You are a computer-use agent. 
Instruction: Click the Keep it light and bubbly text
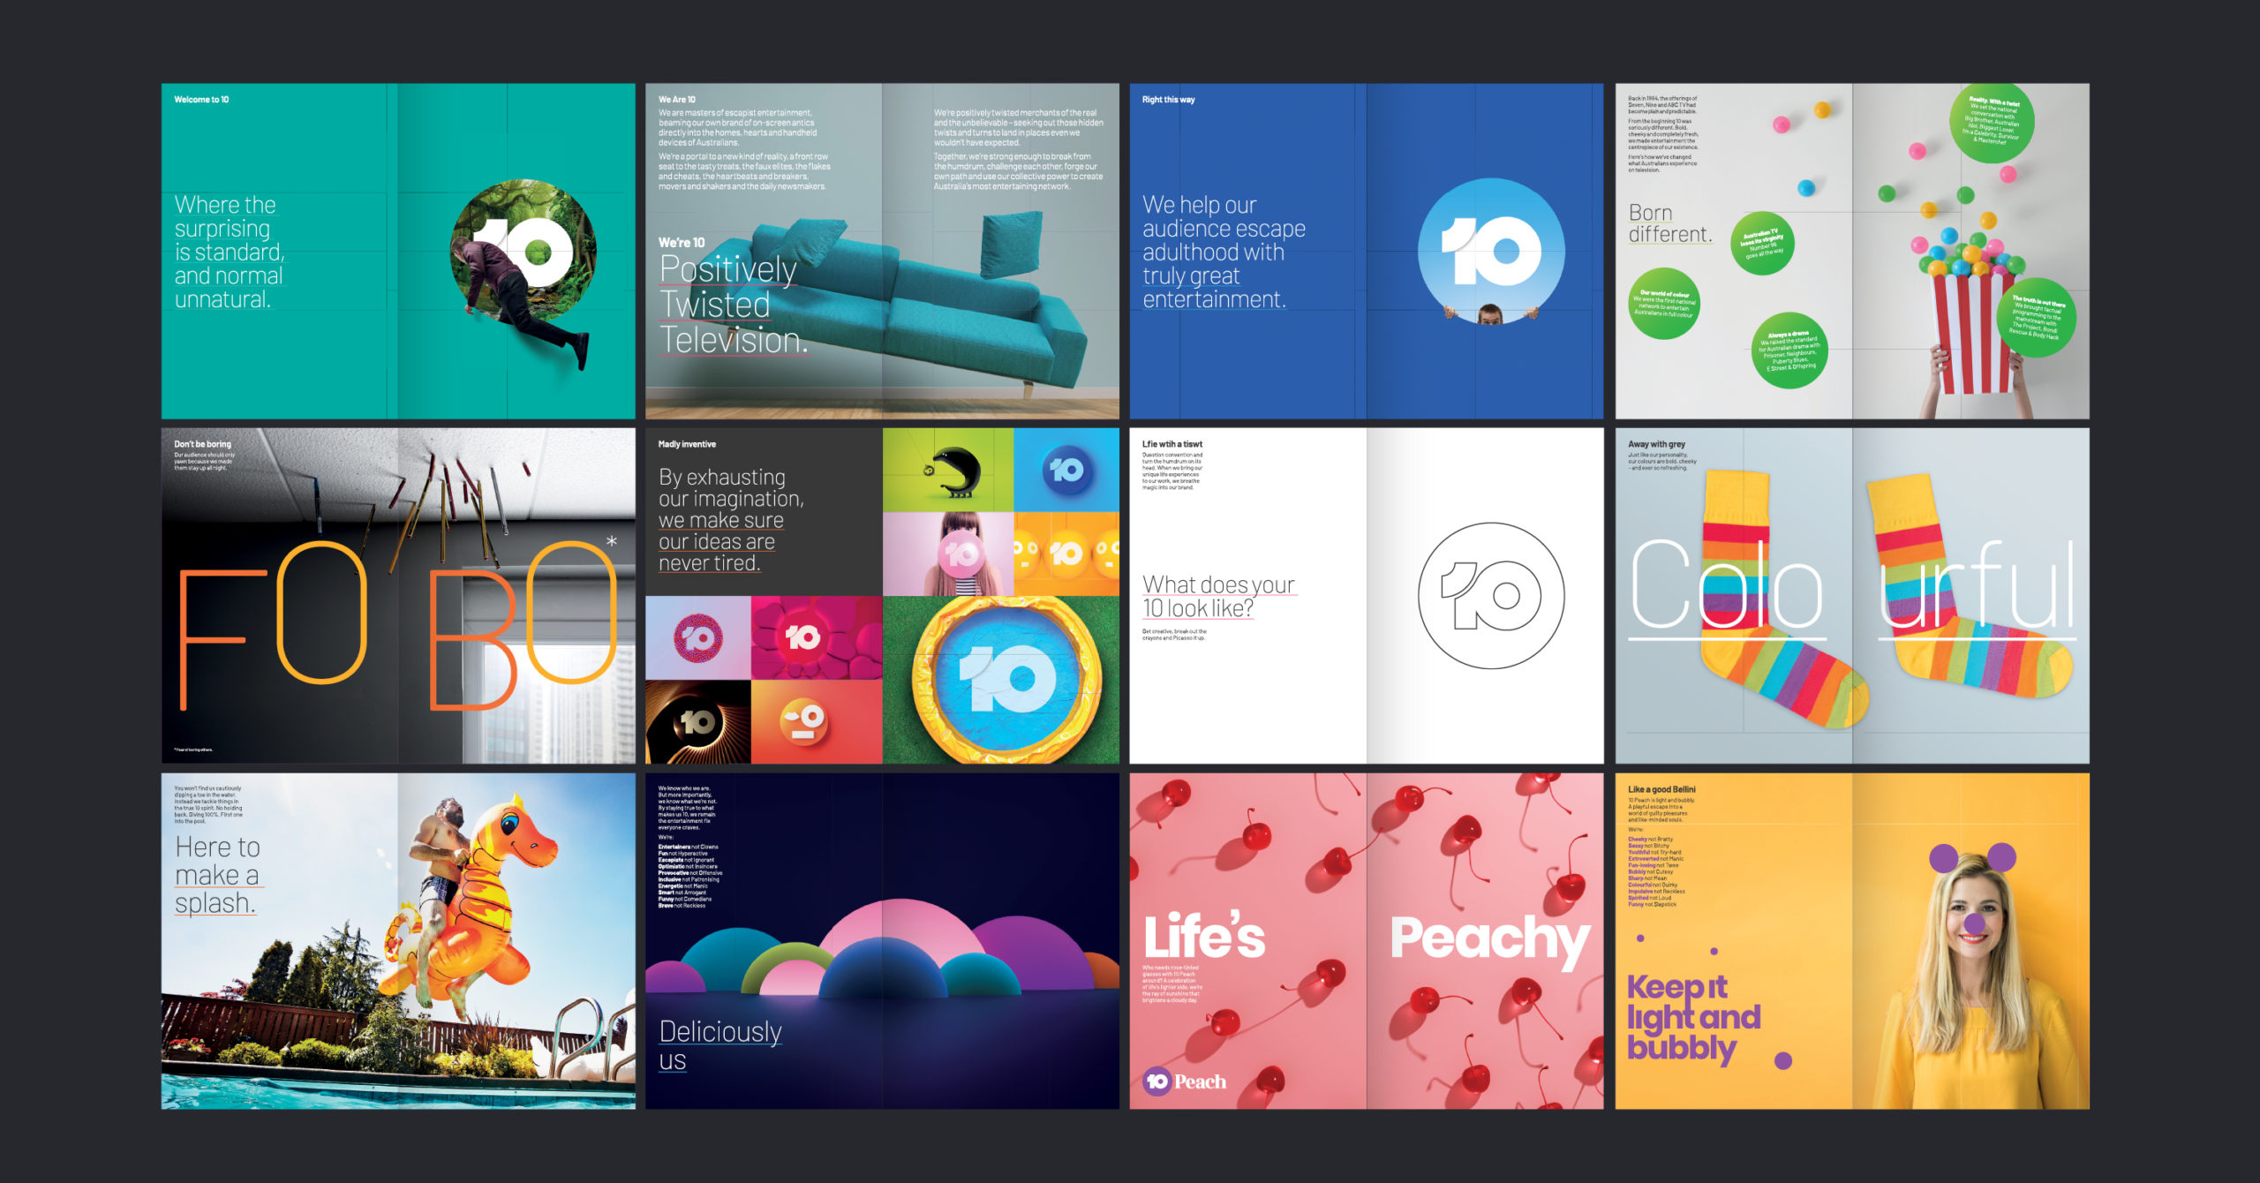[1692, 1017]
